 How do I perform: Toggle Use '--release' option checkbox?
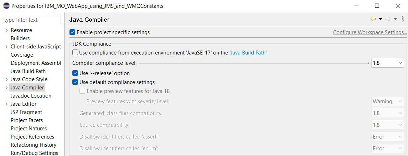[75, 73]
